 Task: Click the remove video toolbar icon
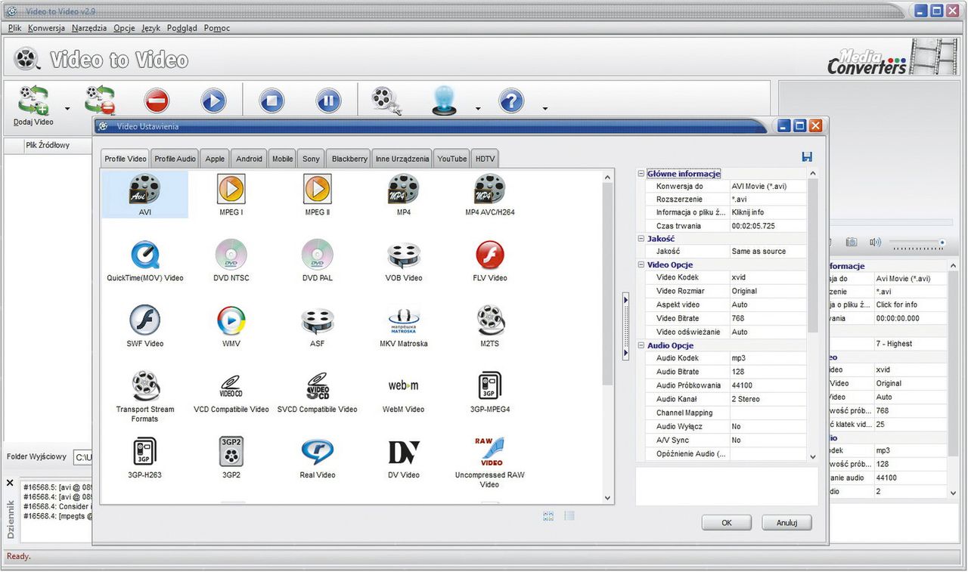tap(99, 100)
